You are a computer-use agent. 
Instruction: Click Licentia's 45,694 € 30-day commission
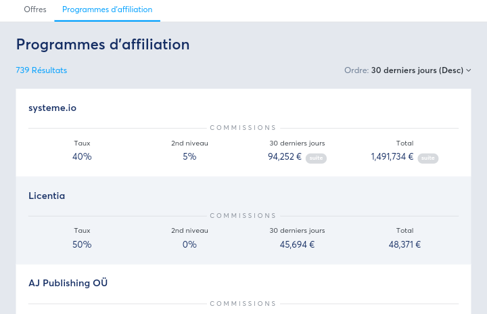coord(297,244)
